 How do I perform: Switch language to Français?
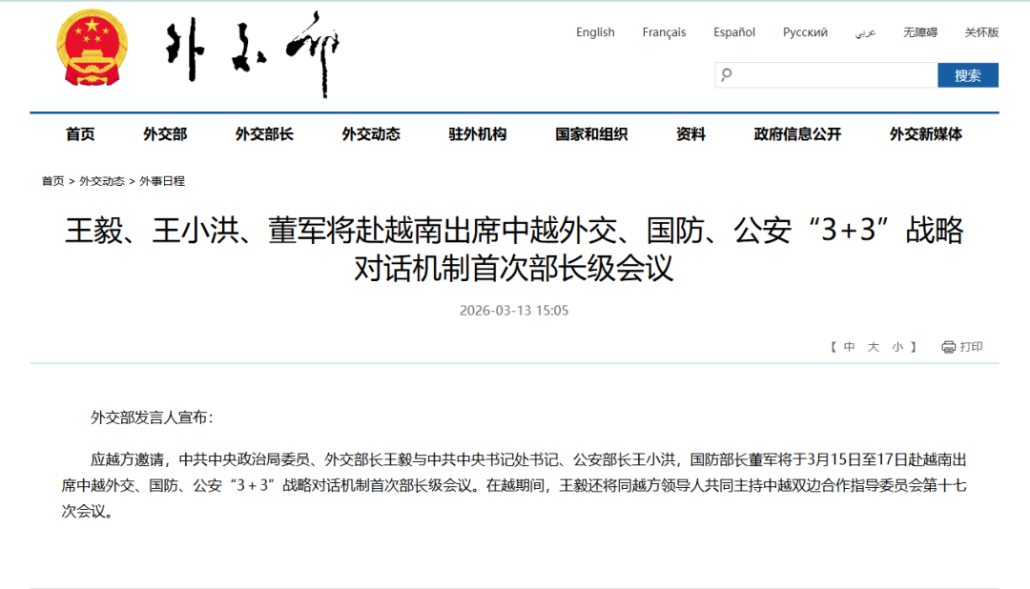click(664, 32)
